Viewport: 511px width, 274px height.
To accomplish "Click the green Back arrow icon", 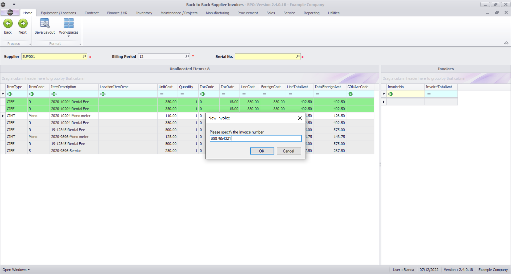I will (x=8, y=23).
